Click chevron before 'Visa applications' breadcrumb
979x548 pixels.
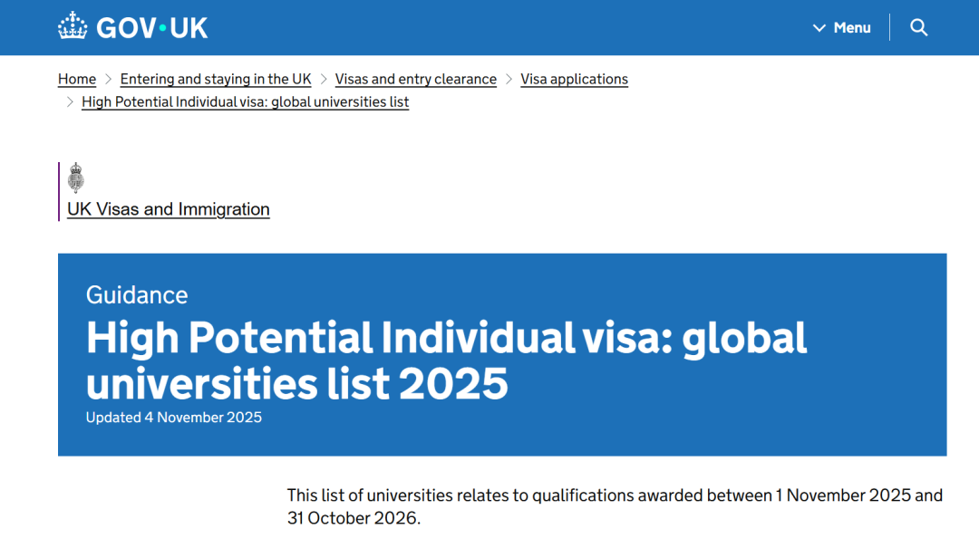coord(509,79)
